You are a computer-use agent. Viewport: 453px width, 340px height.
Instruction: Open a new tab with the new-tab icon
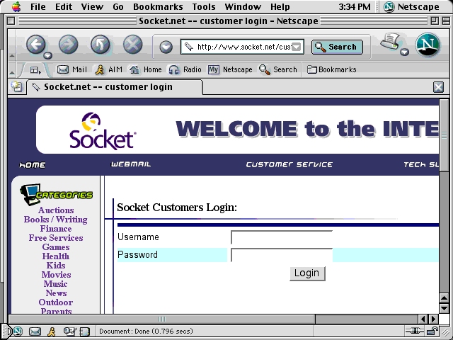point(16,86)
